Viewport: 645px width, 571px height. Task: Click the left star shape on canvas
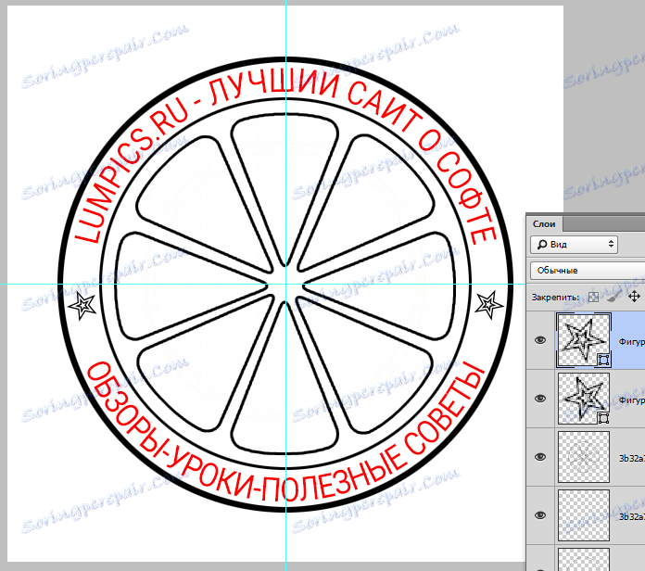pyautogui.click(x=82, y=306)
